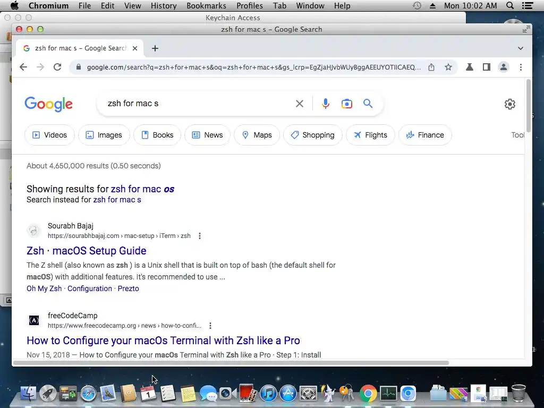Image resolution: width=544 pixels, height=408 pixels.
Task: Open the Profiles menu
Action: point(250,5)
